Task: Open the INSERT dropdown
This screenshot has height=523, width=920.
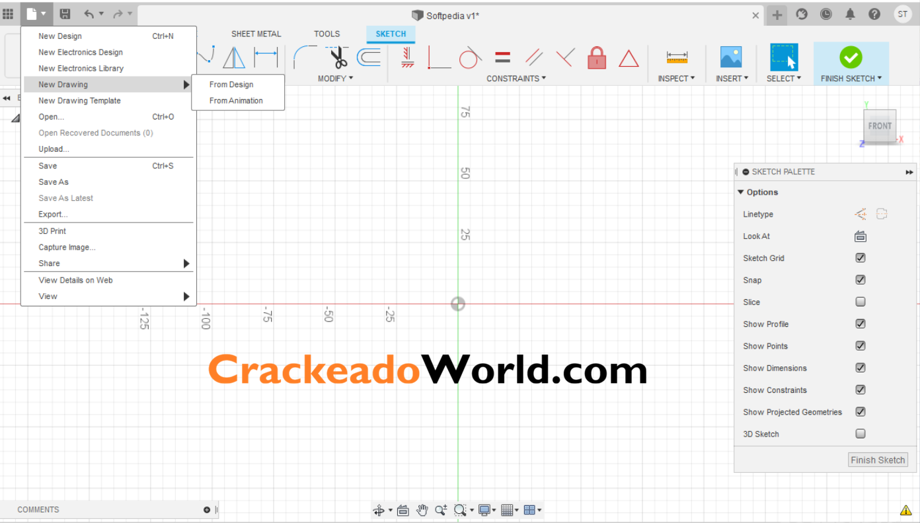Action: click(732, 79)
